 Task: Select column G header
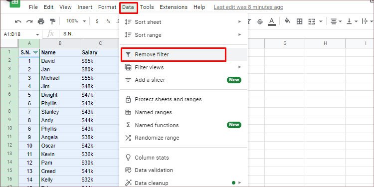[285, 43]
